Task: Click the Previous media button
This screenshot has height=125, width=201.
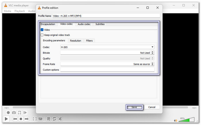Action: [15, 119]
